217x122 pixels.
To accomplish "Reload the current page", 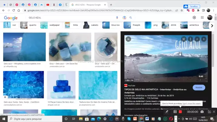I will tap(14, 10).
